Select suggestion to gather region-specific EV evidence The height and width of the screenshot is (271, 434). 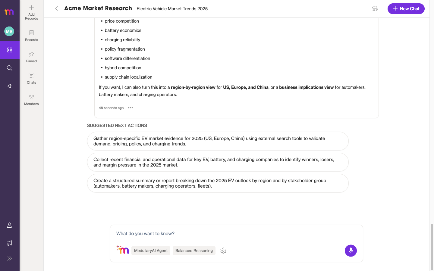pos(218,141)
